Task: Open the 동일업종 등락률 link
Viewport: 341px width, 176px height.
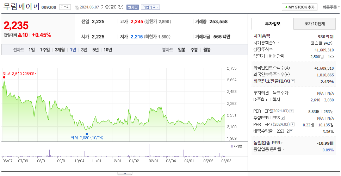Action: coord(267,150)
